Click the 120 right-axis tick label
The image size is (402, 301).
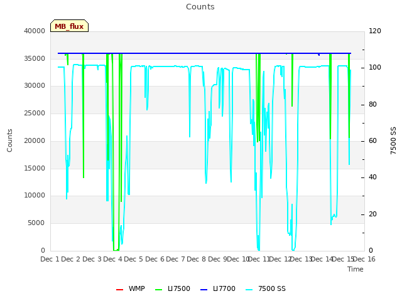tap(375, 31)
